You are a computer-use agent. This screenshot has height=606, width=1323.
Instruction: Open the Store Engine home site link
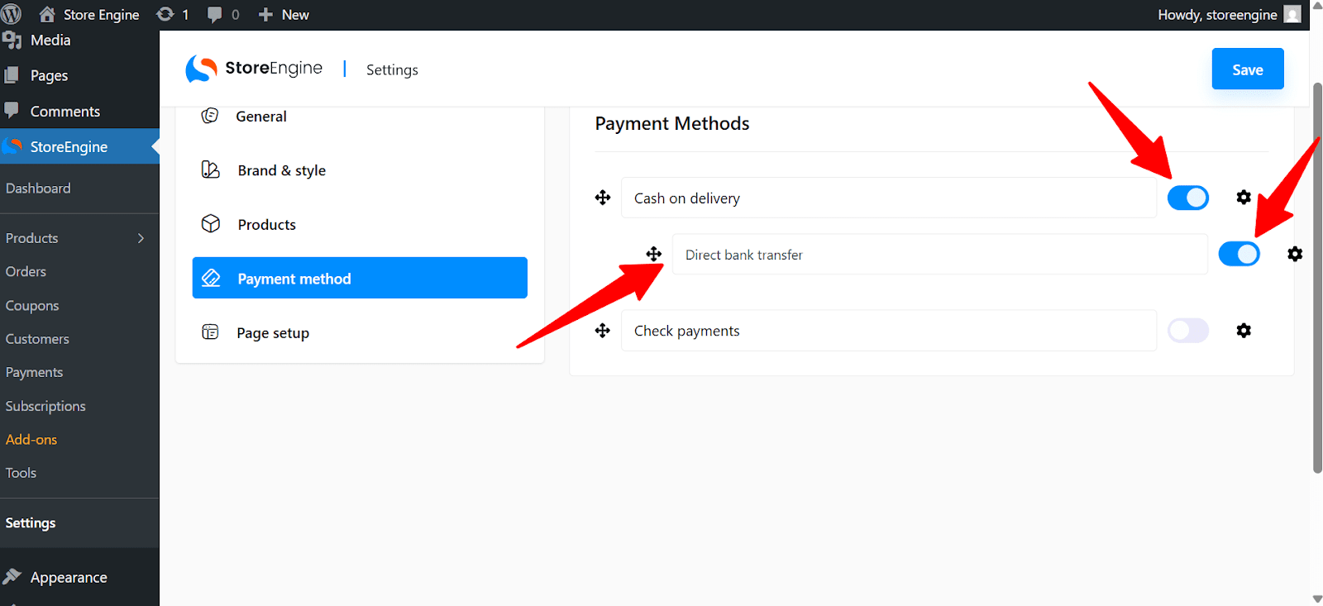(x=89, y=15)
